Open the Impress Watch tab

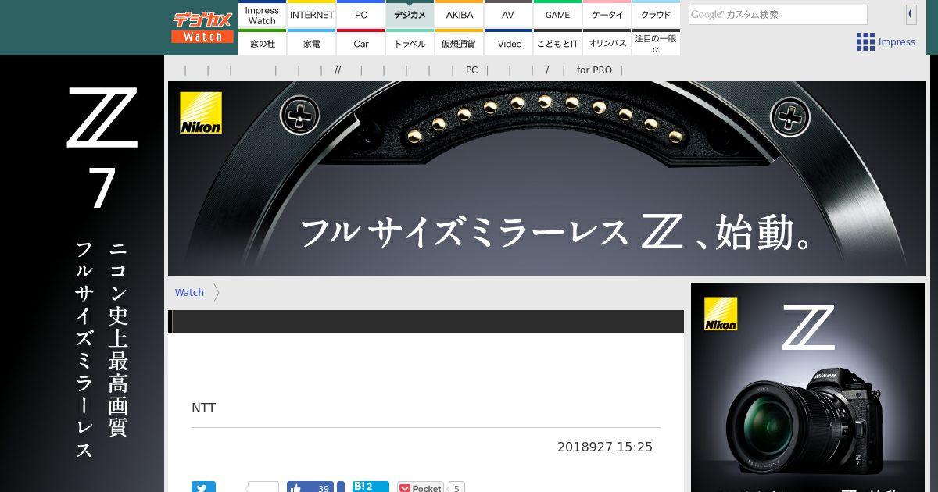(x=262, y=15)
